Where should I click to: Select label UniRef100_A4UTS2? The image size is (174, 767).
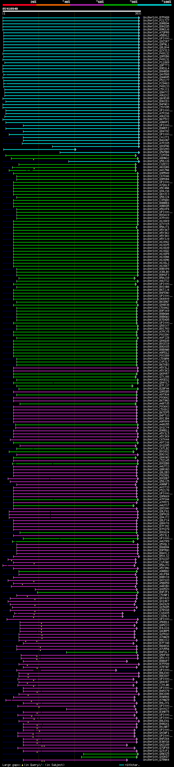tap(156, 281)
